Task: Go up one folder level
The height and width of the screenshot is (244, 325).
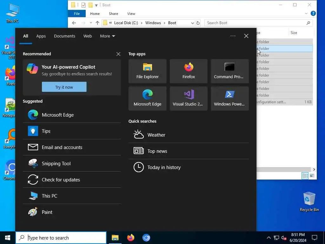Action: [97, 23]
